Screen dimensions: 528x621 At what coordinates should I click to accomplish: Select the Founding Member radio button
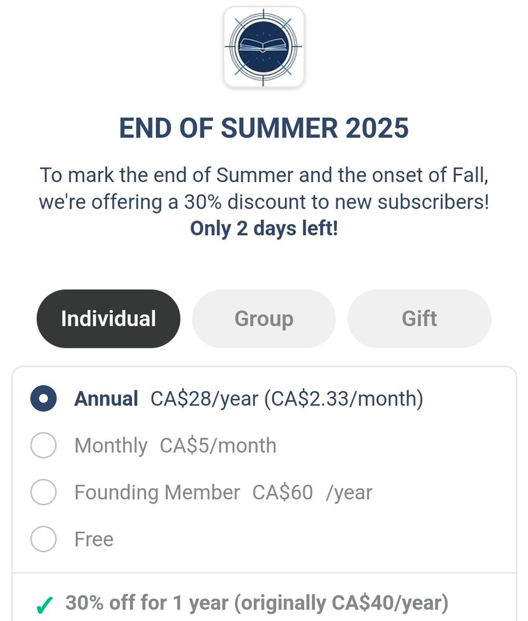click(44, 492)
